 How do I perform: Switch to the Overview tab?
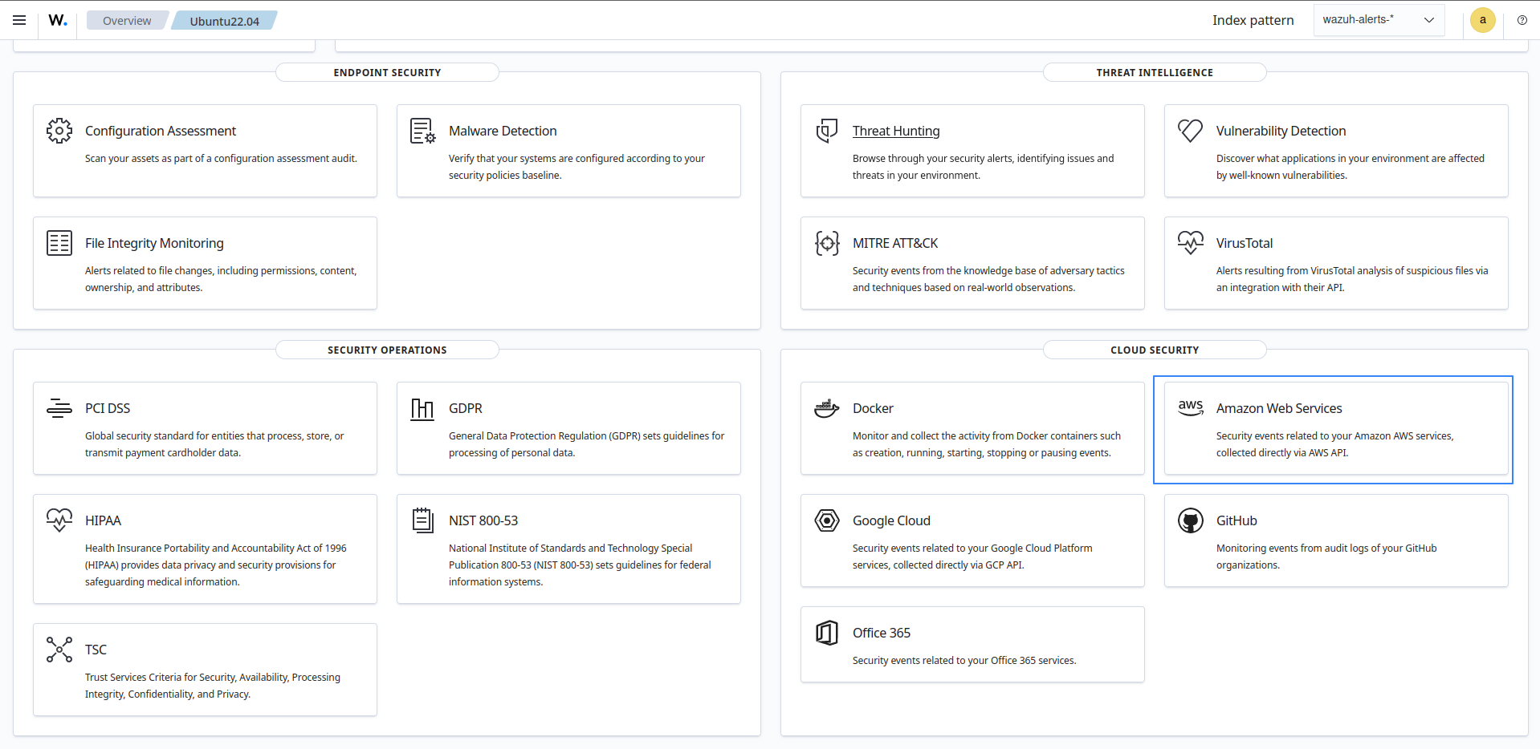pos(127,20)
